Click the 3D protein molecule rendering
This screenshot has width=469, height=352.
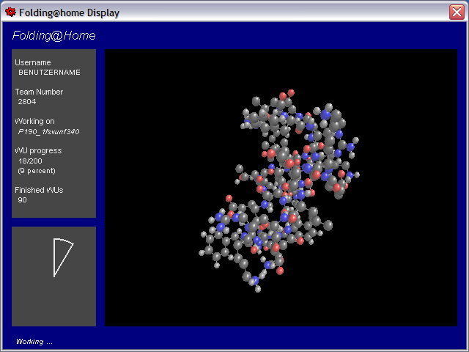279,190
